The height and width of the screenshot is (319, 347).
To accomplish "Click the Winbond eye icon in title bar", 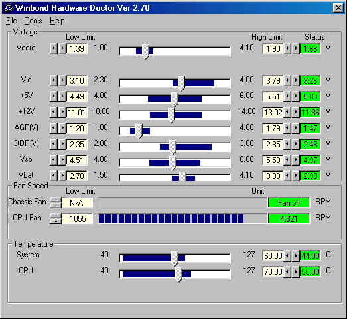I will pos(9,8).
